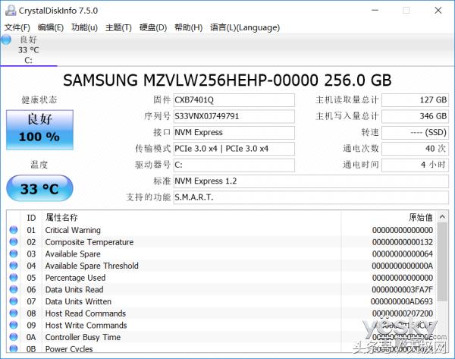Click the rotation rate field ---- (SSD)
This screenshot has width=455, height=359.
(x=416, y=133)
